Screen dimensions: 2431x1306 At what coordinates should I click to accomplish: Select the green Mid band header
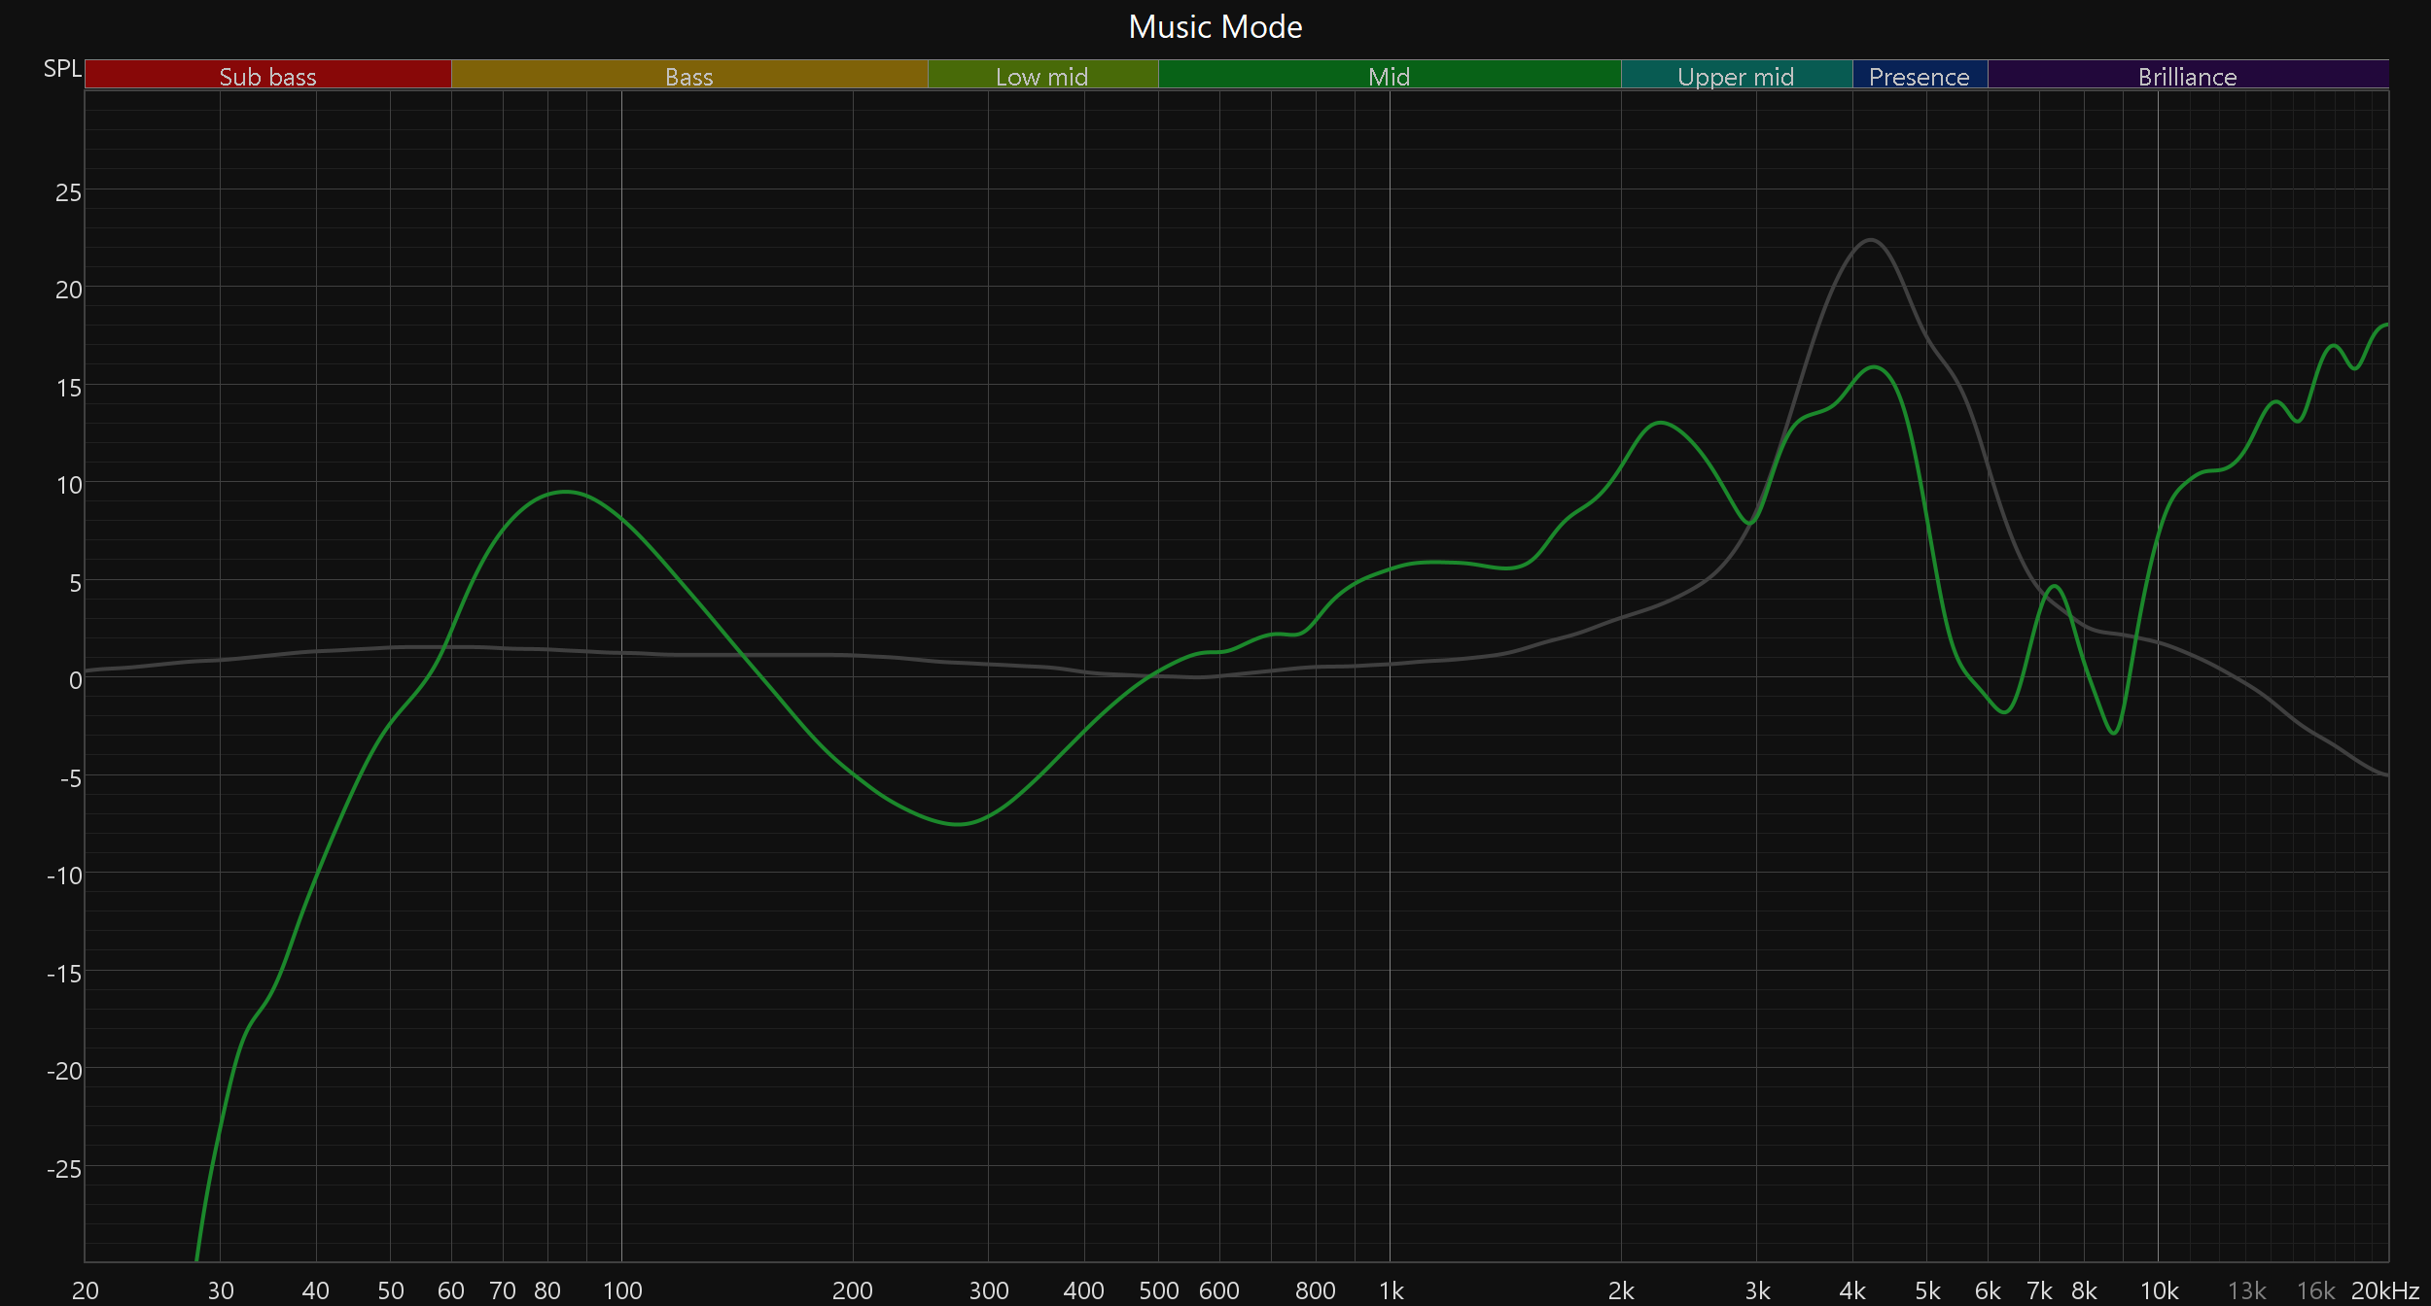(x=1389, y=76)
